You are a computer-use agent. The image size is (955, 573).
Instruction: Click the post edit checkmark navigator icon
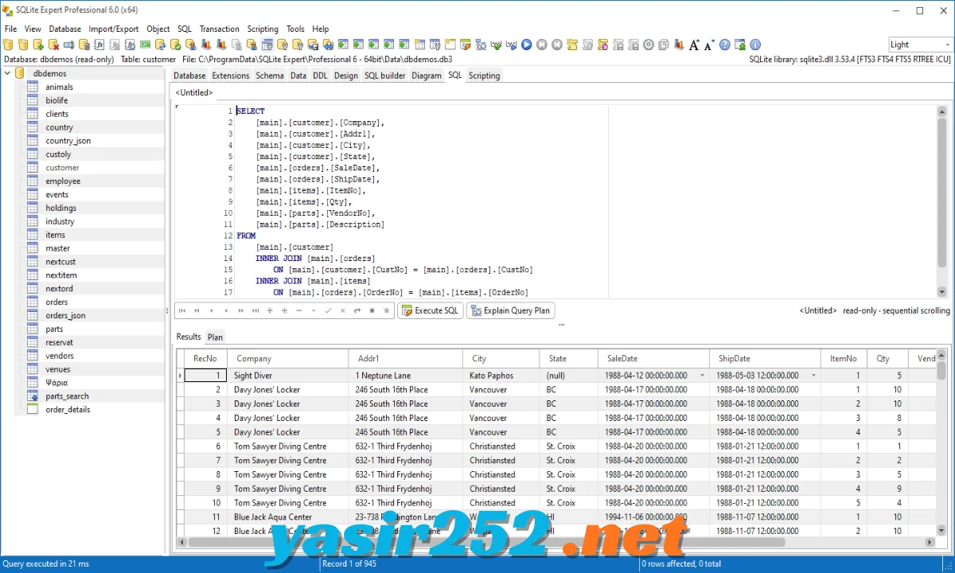(328, 310)
